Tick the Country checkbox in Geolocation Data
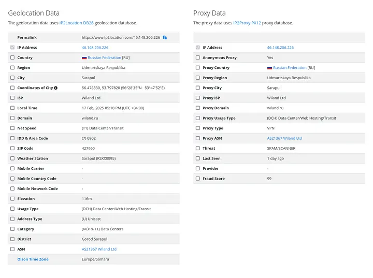 point(12,57)
